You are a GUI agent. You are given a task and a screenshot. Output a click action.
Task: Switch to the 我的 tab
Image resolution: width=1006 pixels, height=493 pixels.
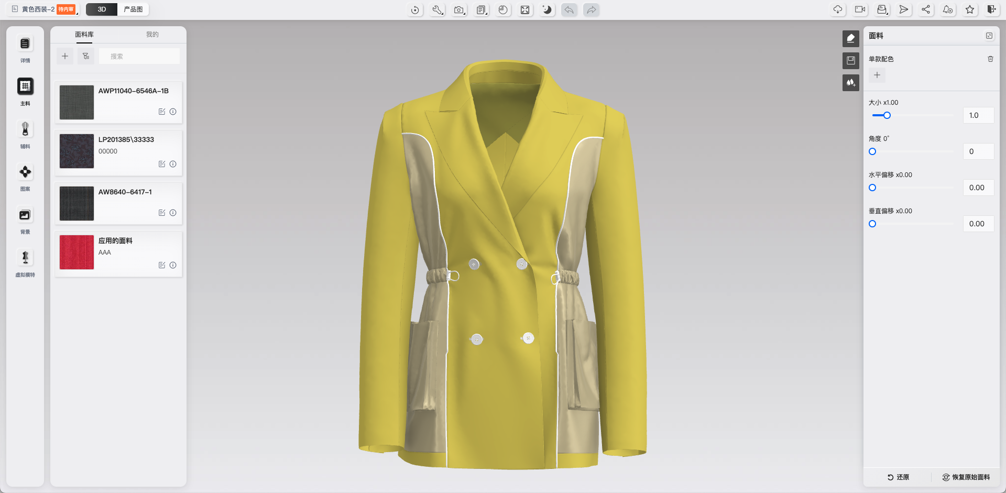click(x=152, y=35)
